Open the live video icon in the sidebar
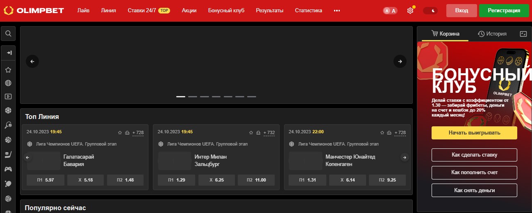The image size is (532, 213). [x=8, y=97]
